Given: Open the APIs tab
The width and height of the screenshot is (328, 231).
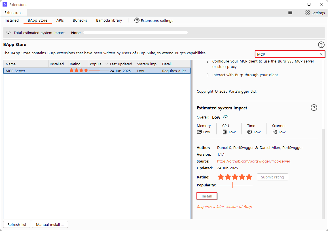Looking at the screenshot, I should tap(60, 20).
